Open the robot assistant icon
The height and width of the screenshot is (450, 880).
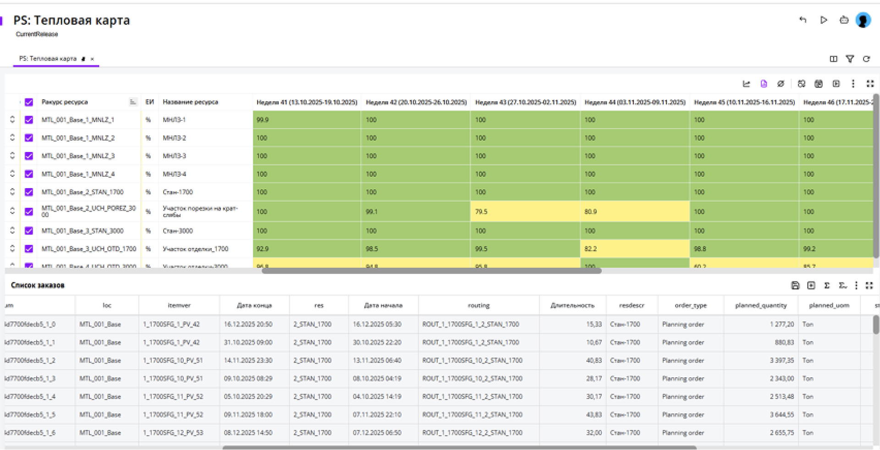tap(844, 20)
